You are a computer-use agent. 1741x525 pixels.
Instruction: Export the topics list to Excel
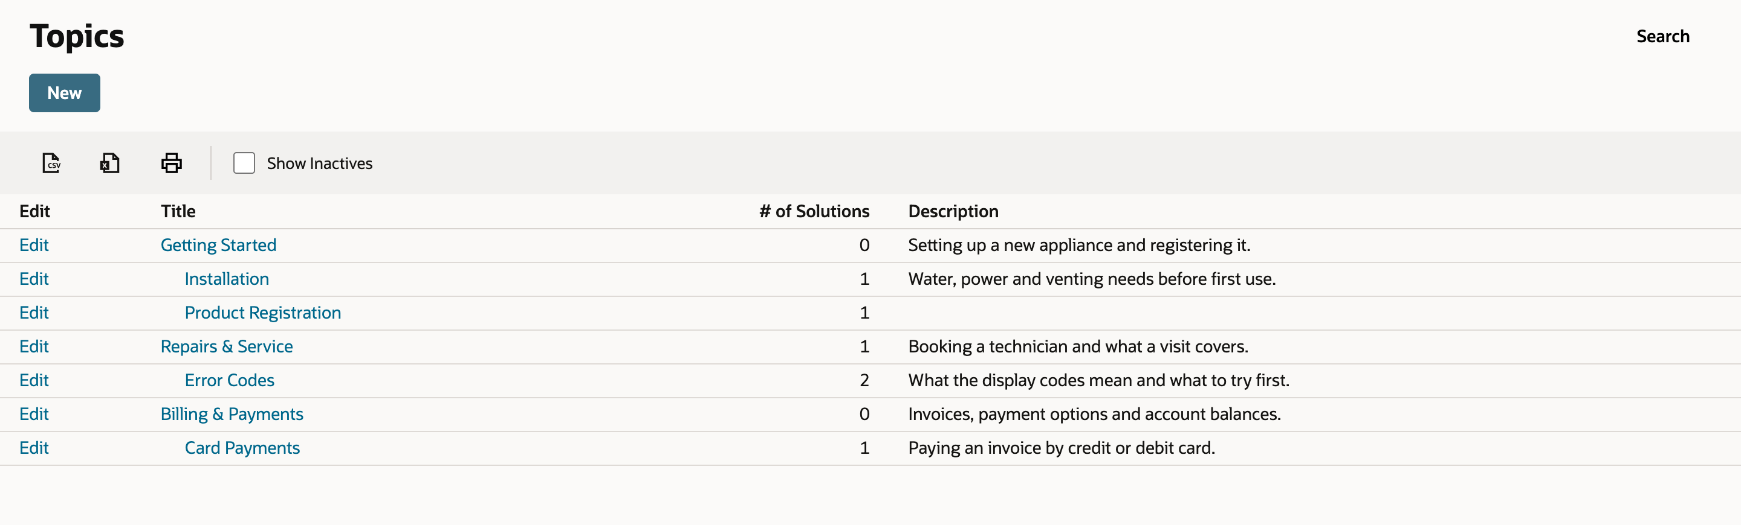tap(110, 162)
